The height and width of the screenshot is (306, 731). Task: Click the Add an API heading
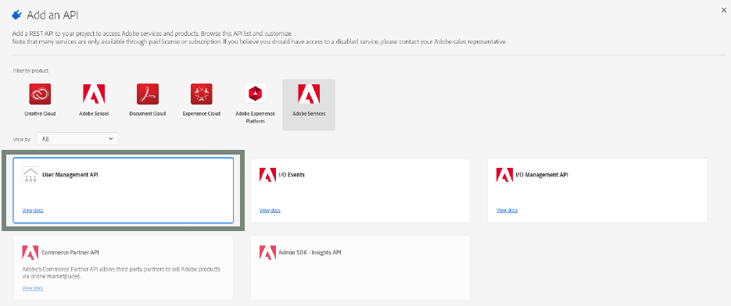pyautogui.click(x=52, y=16)
